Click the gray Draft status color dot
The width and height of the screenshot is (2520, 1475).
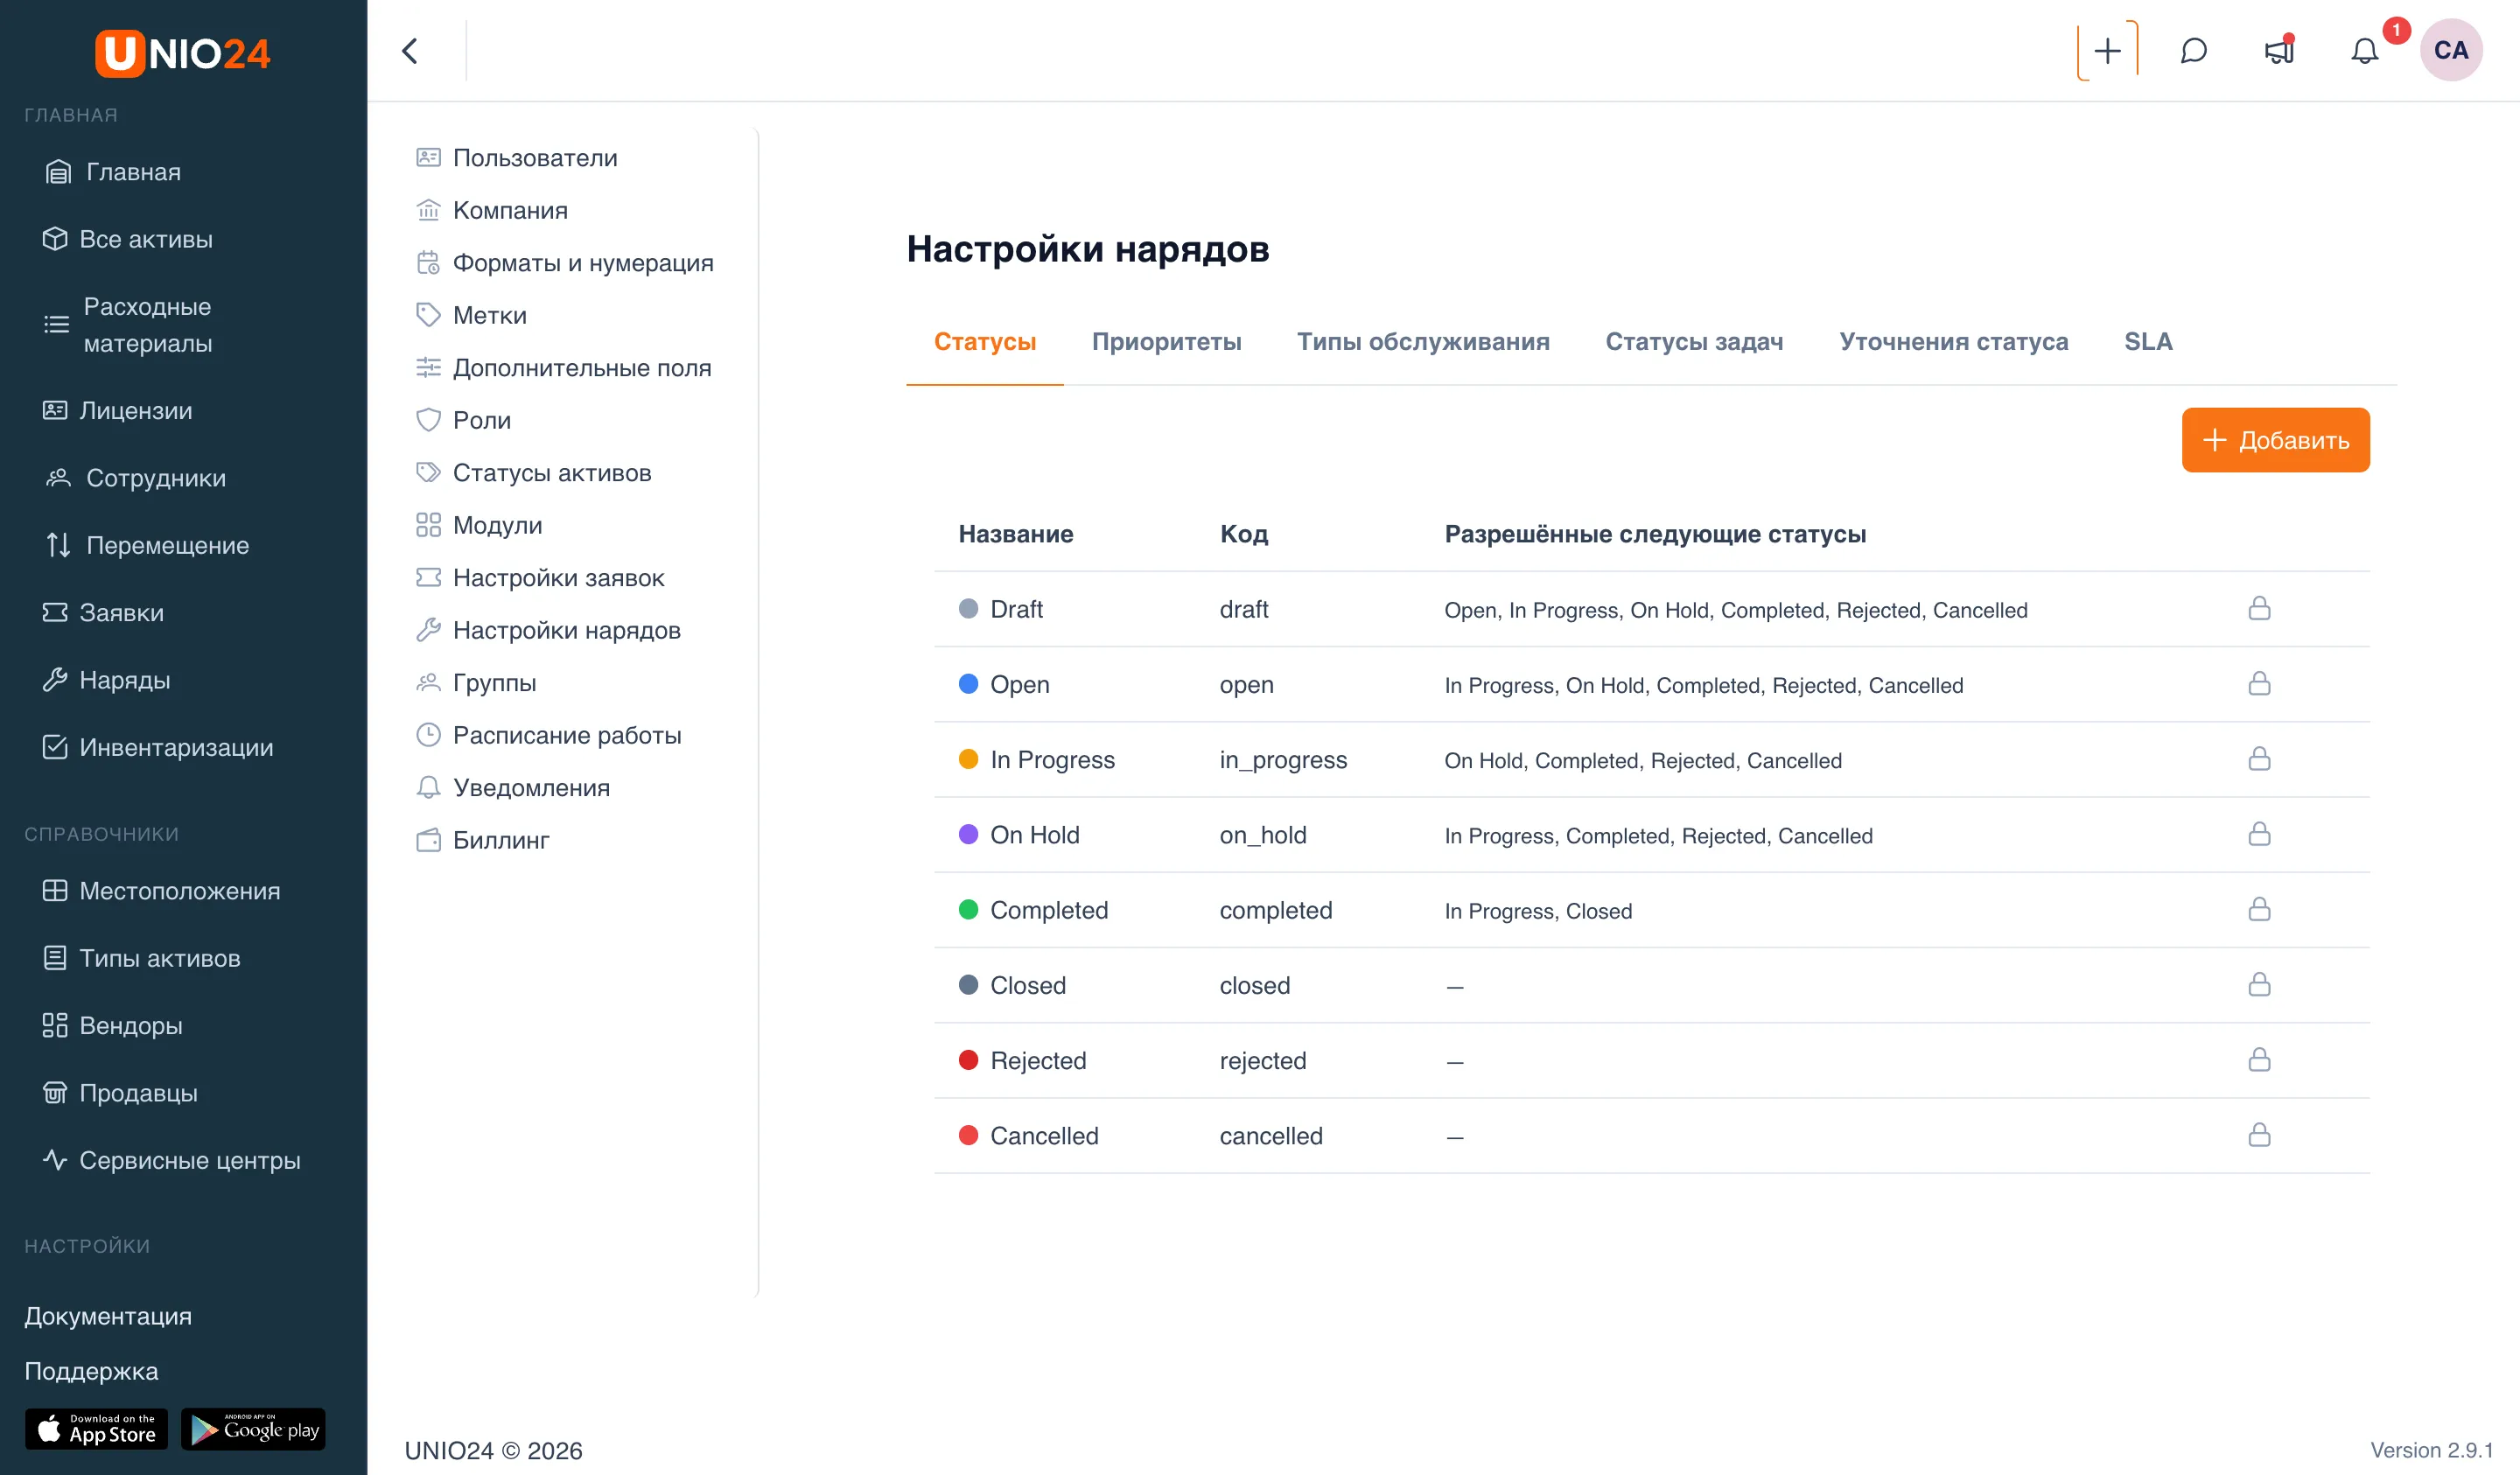point(968,609)
